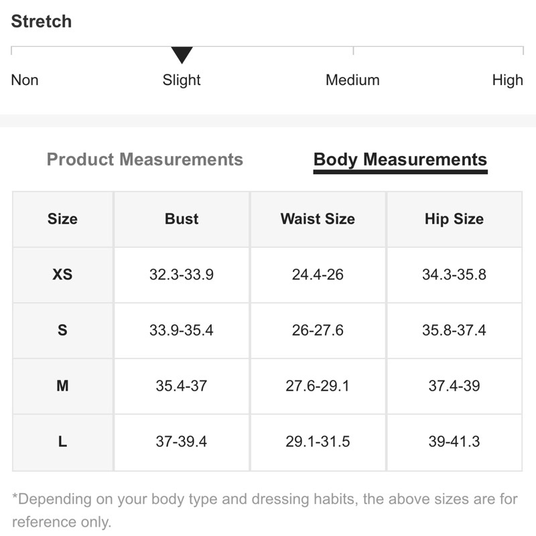
Task: Click the Stretch section heading
Action: pyautogui.click(x=42, y=21)
